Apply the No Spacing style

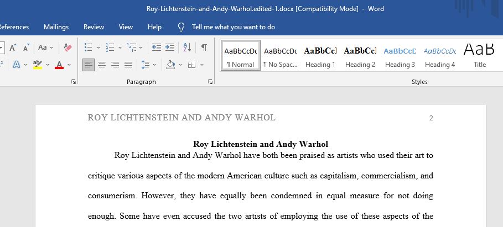[x=281, y=55]
